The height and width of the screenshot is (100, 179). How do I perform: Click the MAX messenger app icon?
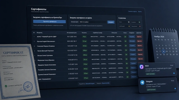point(142,67)
